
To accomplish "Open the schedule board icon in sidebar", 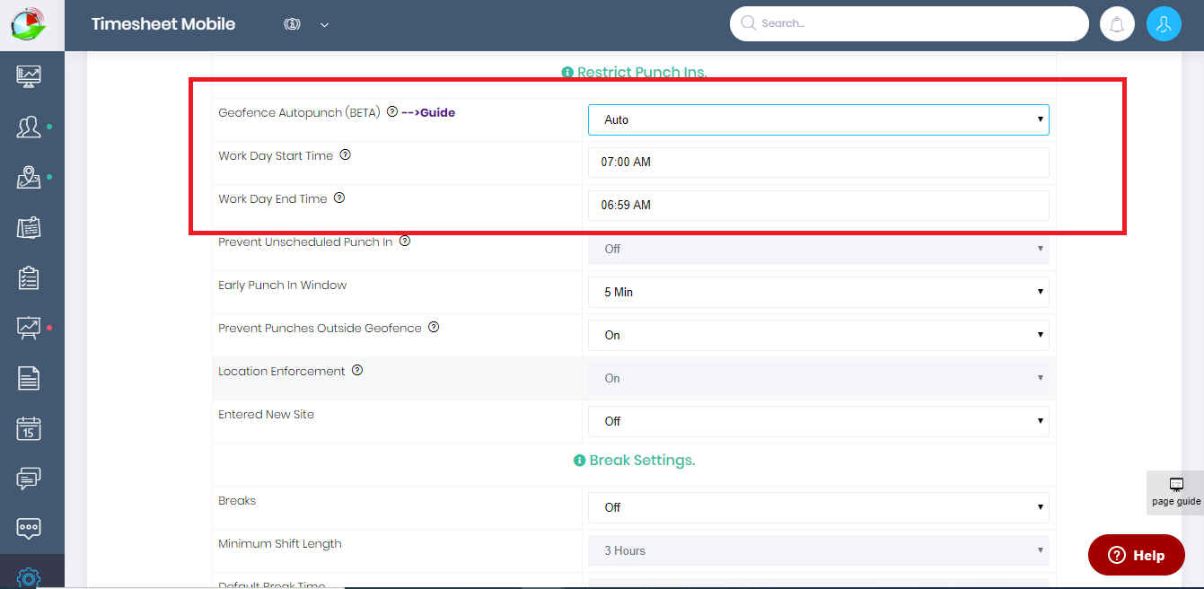I will click(x=29, y=228).
